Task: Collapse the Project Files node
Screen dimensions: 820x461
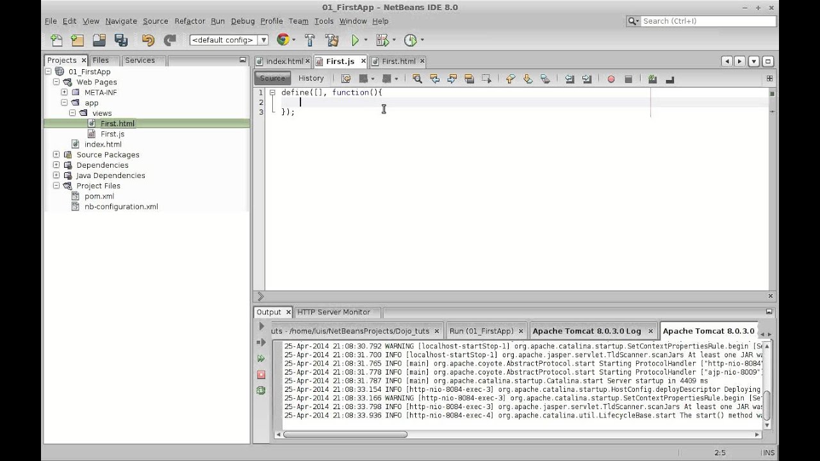Action: pos(56,186)
